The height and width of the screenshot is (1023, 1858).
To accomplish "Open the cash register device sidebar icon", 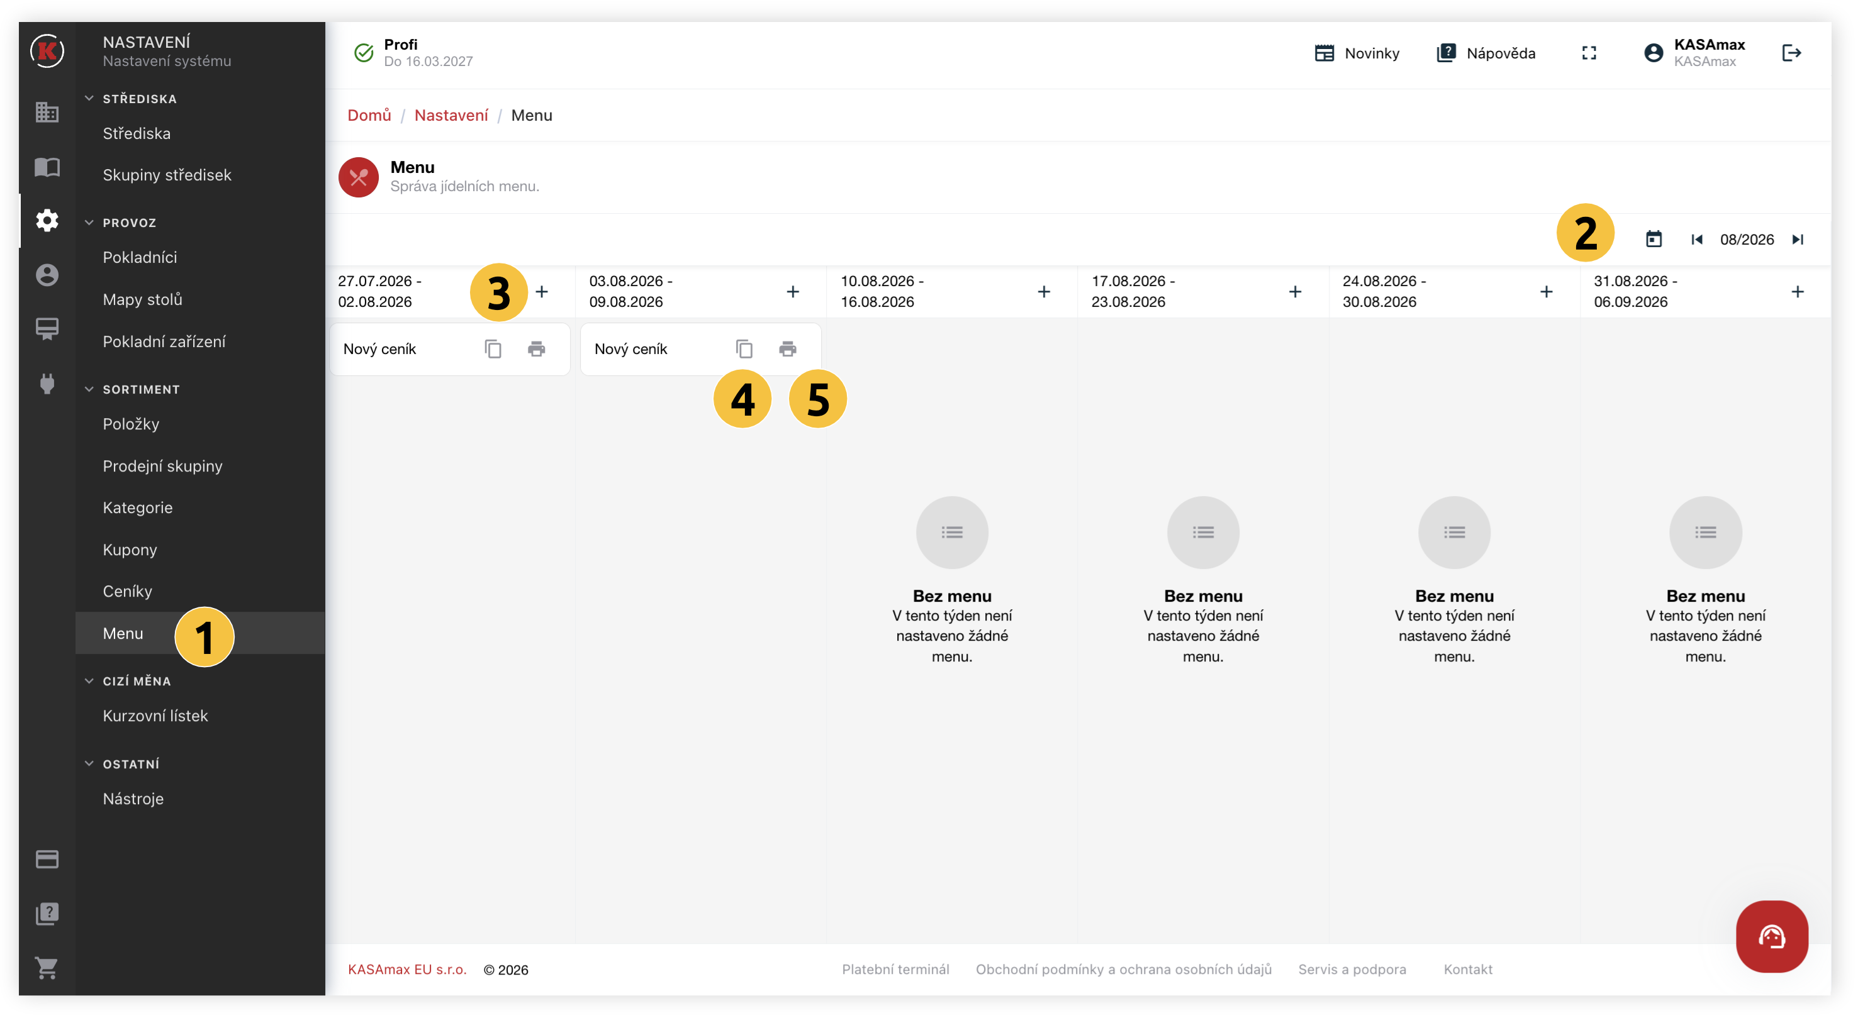I will (47, 329).
